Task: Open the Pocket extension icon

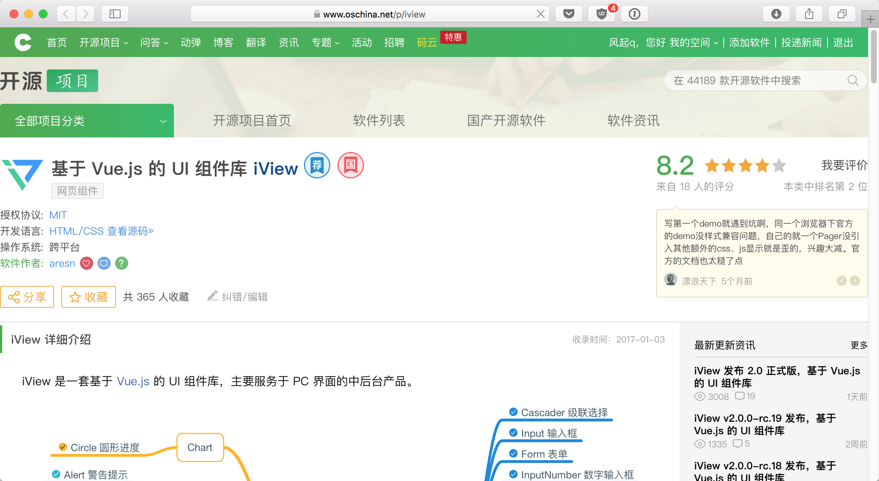Action: point(569,14)
